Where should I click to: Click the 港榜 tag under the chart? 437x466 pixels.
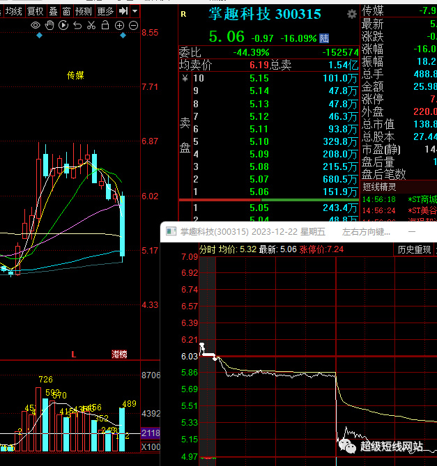[x=119, y=355]
